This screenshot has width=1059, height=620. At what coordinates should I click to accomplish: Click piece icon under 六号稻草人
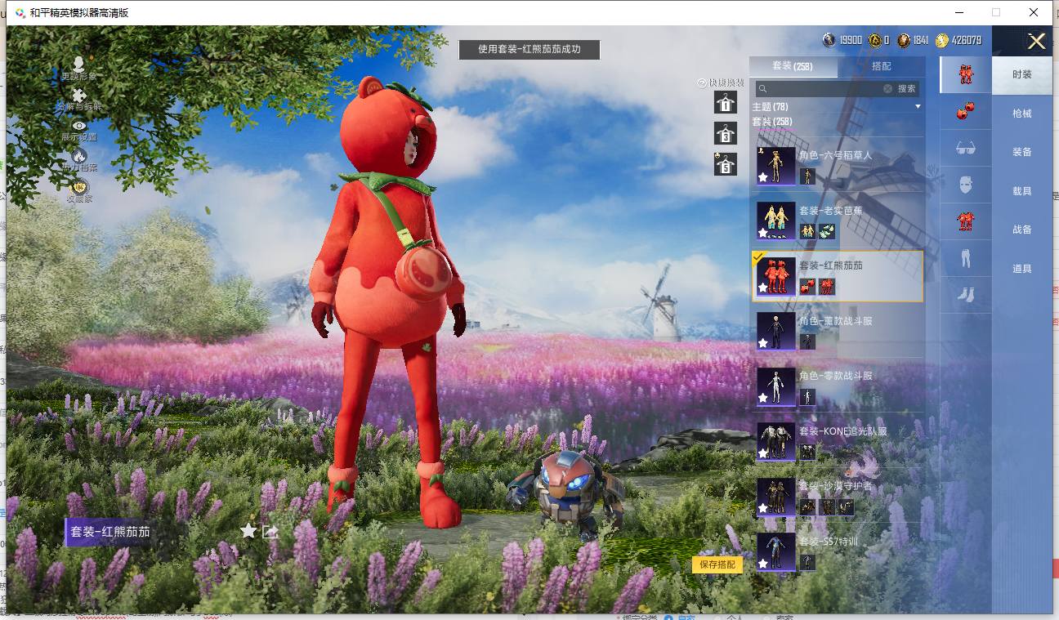pos(807,176)
